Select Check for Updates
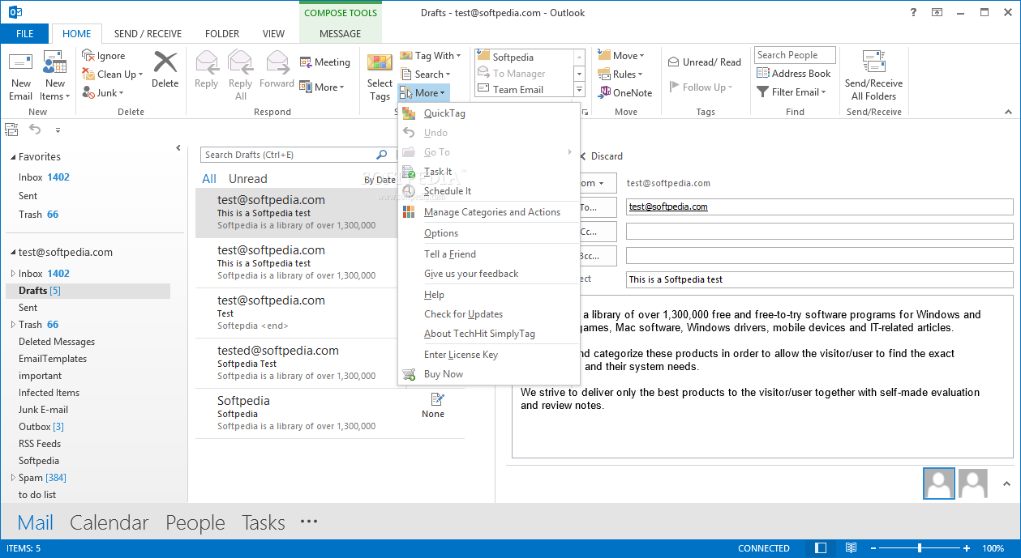 pos(489,314)
